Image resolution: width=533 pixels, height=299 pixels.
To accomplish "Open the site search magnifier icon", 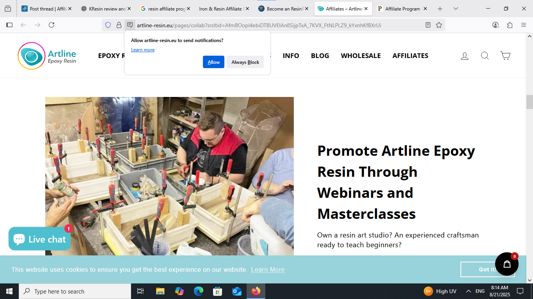I will 485,56.
